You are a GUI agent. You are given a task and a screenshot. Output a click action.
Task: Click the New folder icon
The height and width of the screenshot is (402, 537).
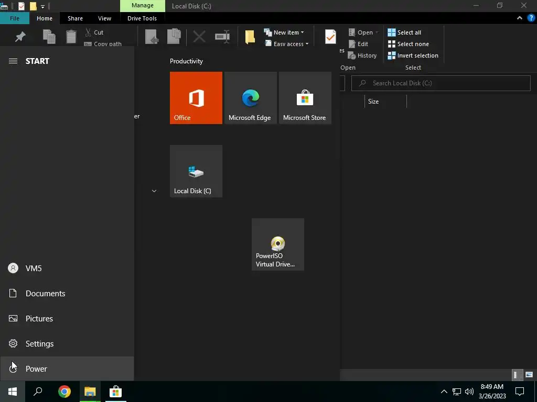click(x=250, y=37)
